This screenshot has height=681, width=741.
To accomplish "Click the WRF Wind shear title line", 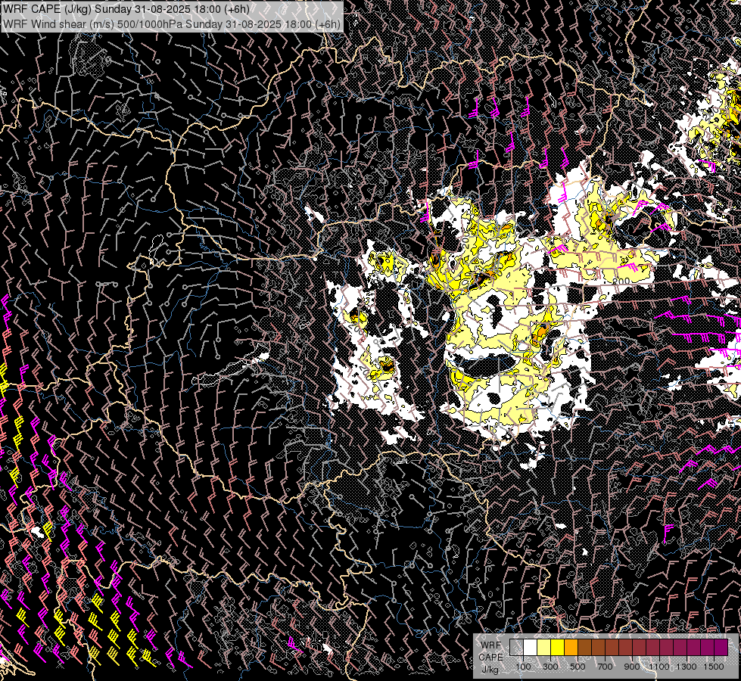I will click(x=172, y=24).
